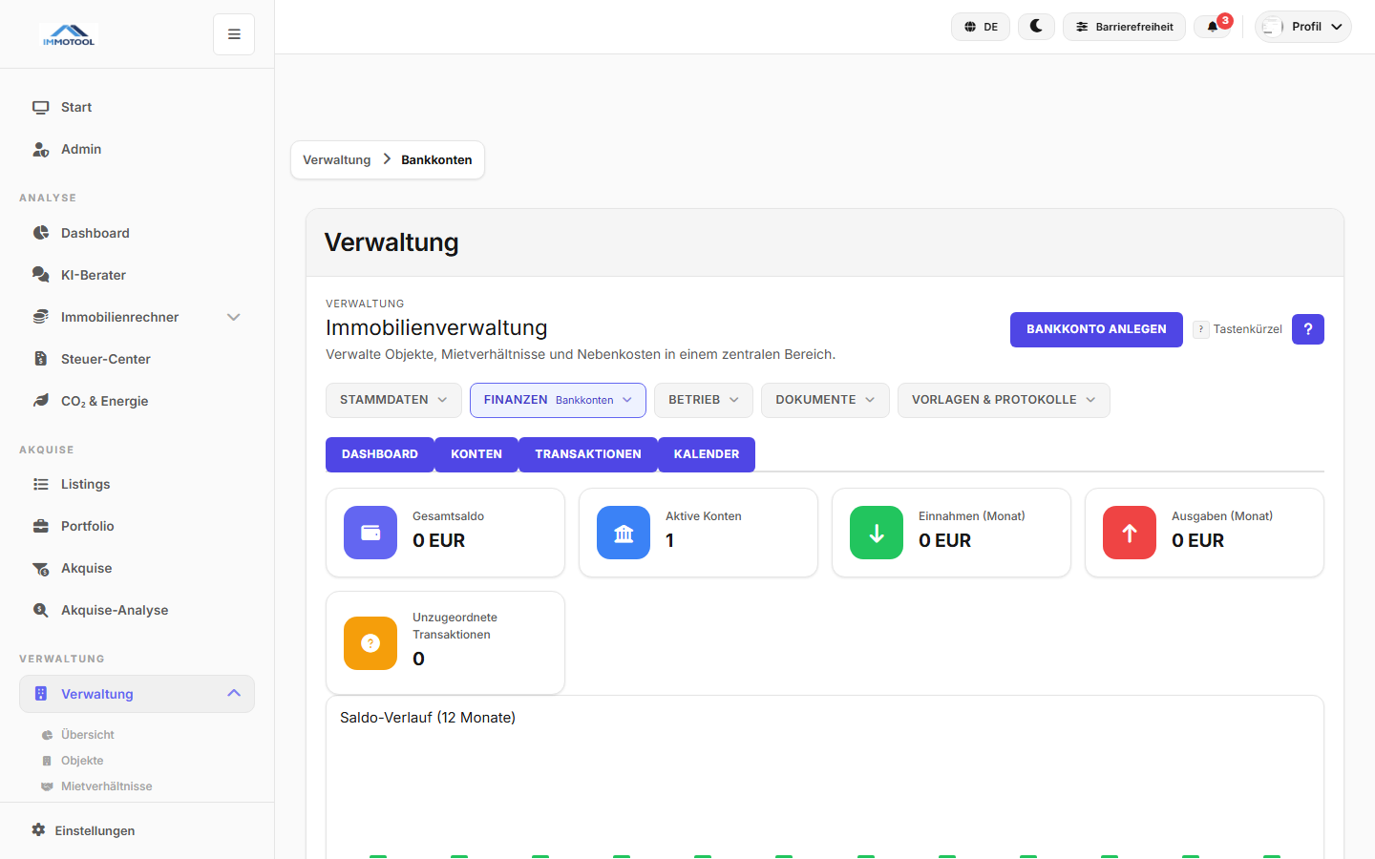The width and height of the screenshot is (1375, 859).
Task: Open the Barrierefreiheit settings
Action: (1124, 27)
